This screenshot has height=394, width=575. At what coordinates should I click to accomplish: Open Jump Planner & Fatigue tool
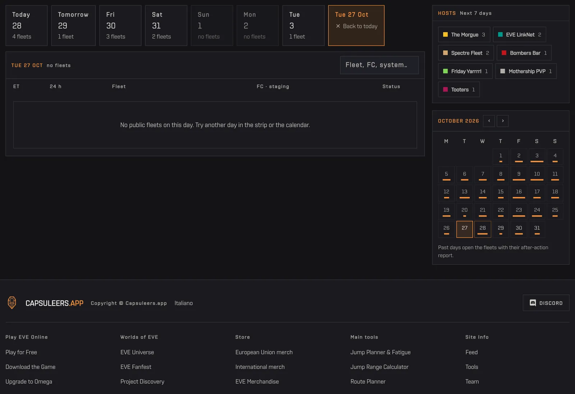(380, 352)
